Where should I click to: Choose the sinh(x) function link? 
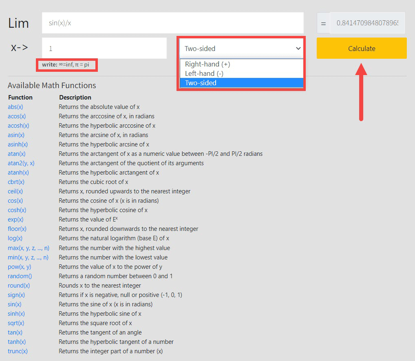(16, 314)
